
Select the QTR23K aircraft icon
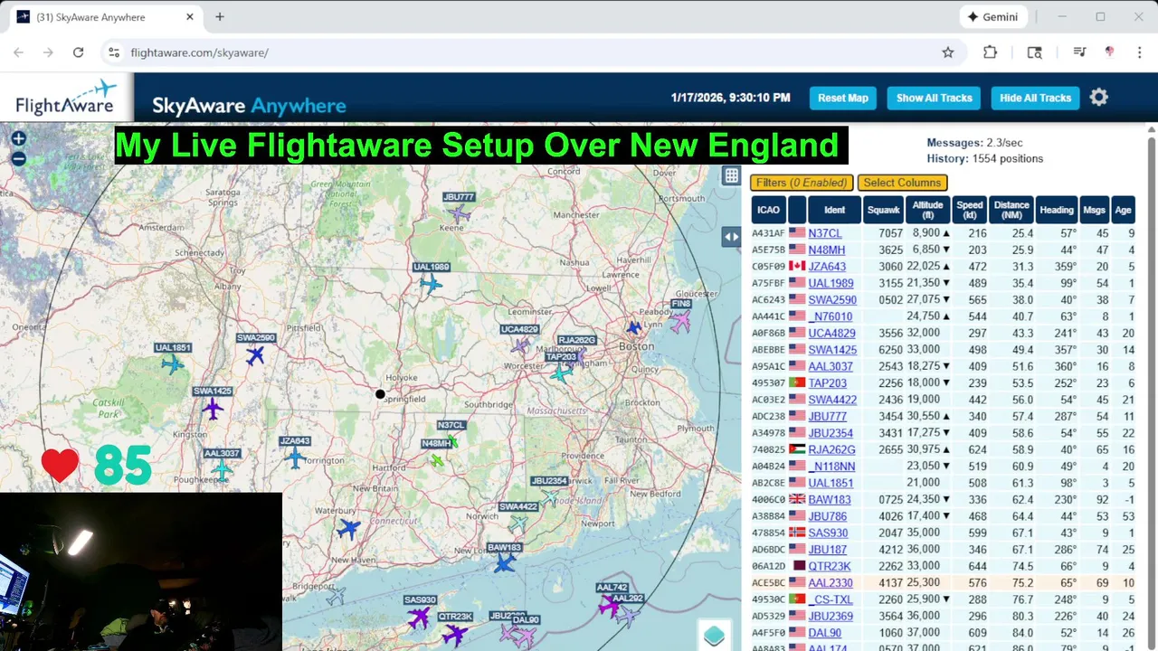click(454, 635)
